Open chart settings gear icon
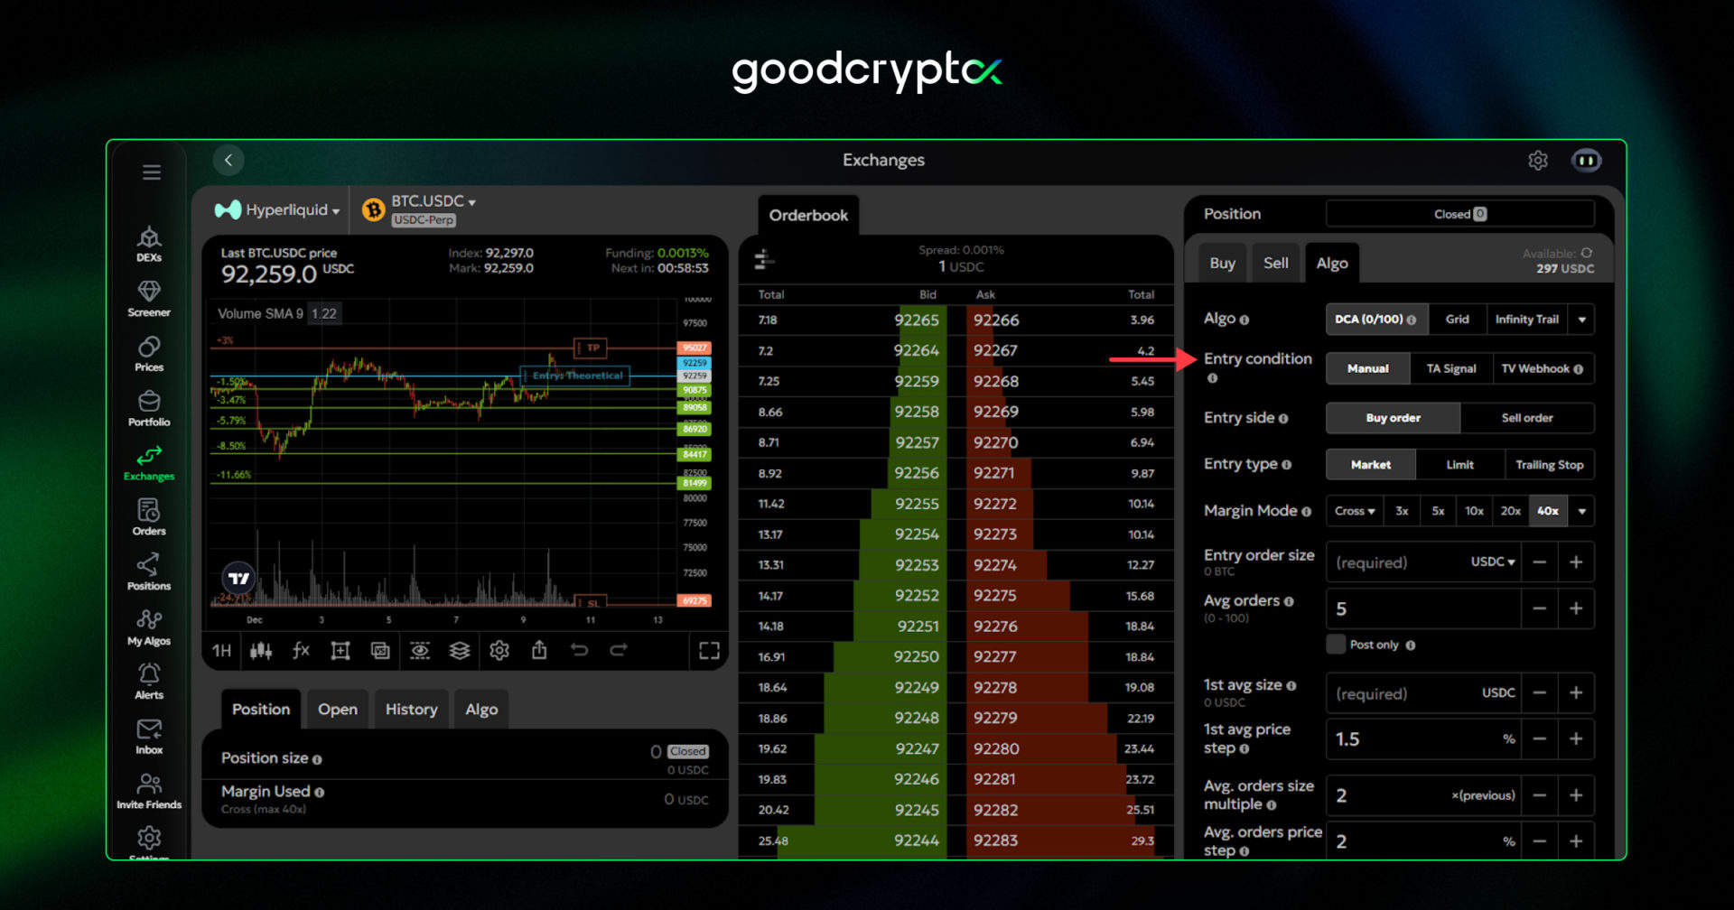Screen dimensions: 1734x910 pyautogui.click(x=499, y=650)
